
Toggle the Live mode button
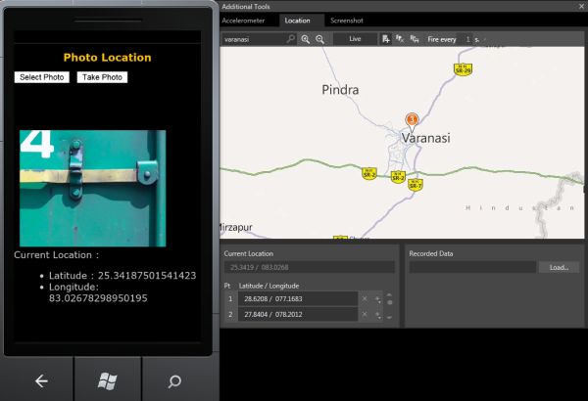pyautogui.click(x=355, y=39)
